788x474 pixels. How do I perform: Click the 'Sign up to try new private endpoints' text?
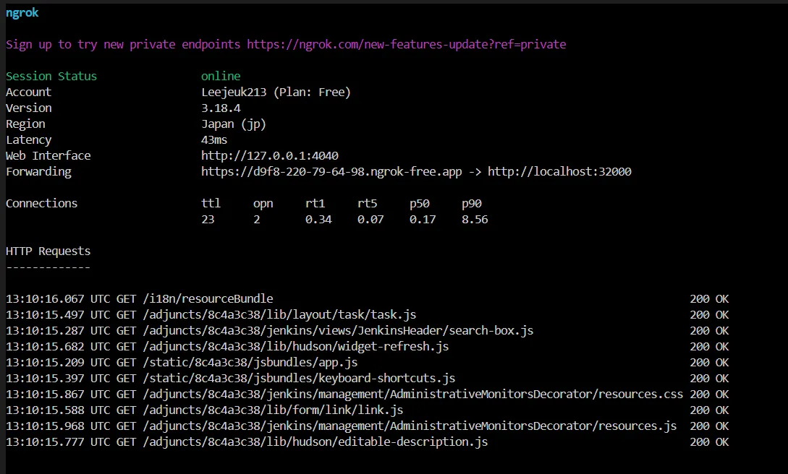tap(123, 45)
